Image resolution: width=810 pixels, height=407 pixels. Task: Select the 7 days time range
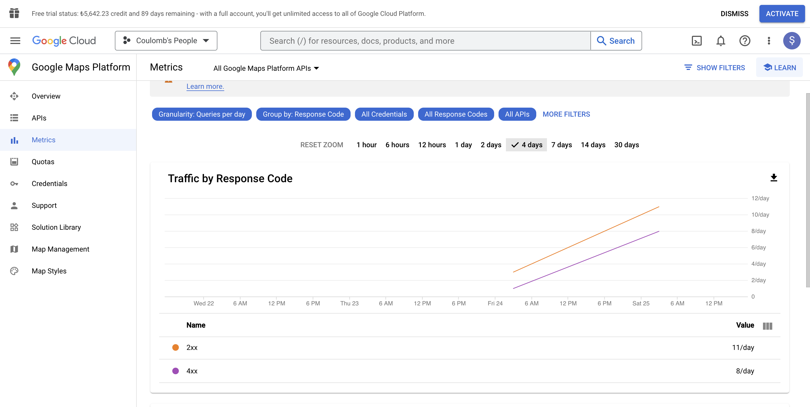[562, 145]
